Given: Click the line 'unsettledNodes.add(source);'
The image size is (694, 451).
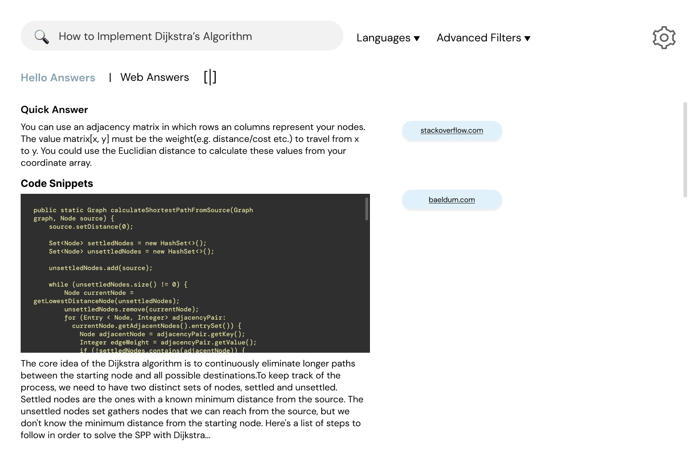Looking at the screenshot, I should [101, 268].
